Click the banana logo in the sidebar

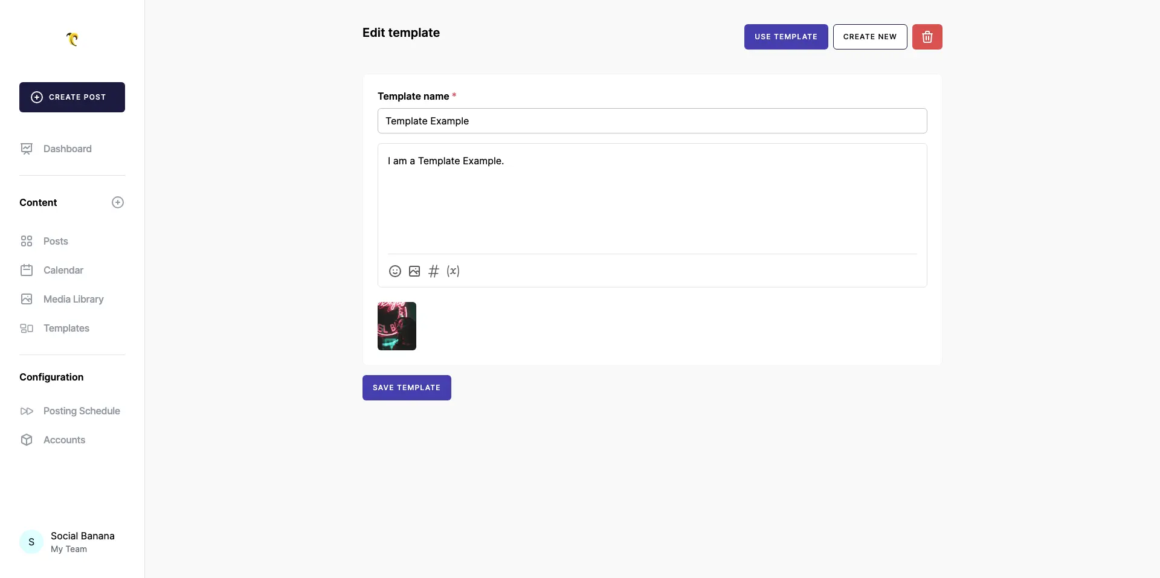point(72,39)
